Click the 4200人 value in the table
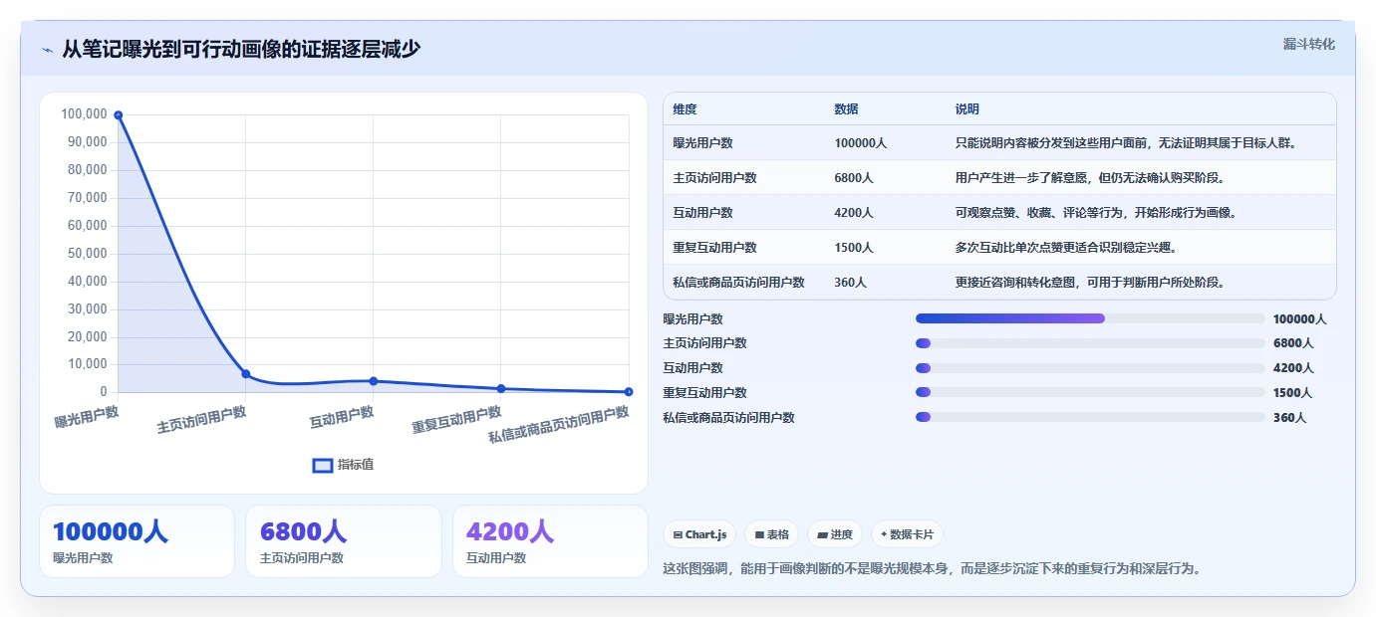 pos(854,213)
